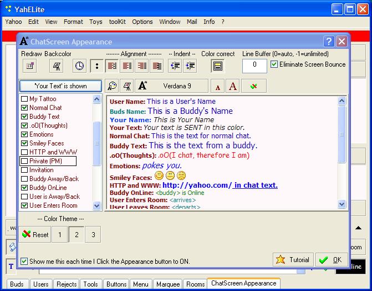Toggle the Color correct icon
372x291 pixels.
pos(218,66)
